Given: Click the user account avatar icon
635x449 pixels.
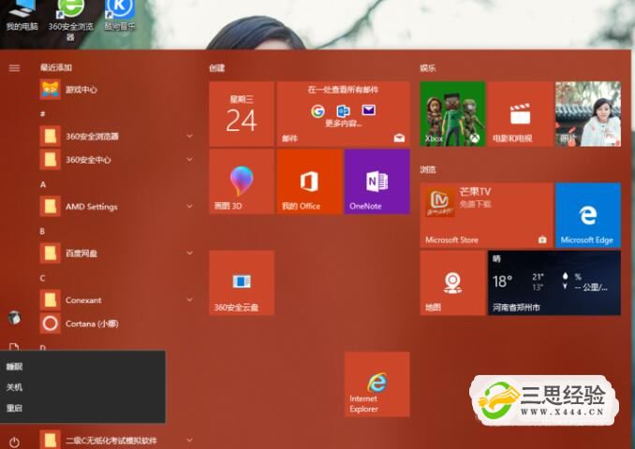Looking at the screenshot, I should tap(14, 318).
